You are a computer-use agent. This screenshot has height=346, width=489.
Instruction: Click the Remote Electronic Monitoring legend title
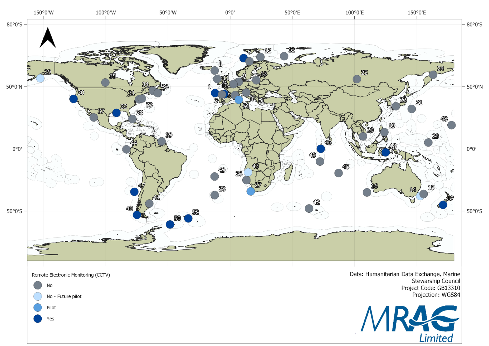[71, 275]
